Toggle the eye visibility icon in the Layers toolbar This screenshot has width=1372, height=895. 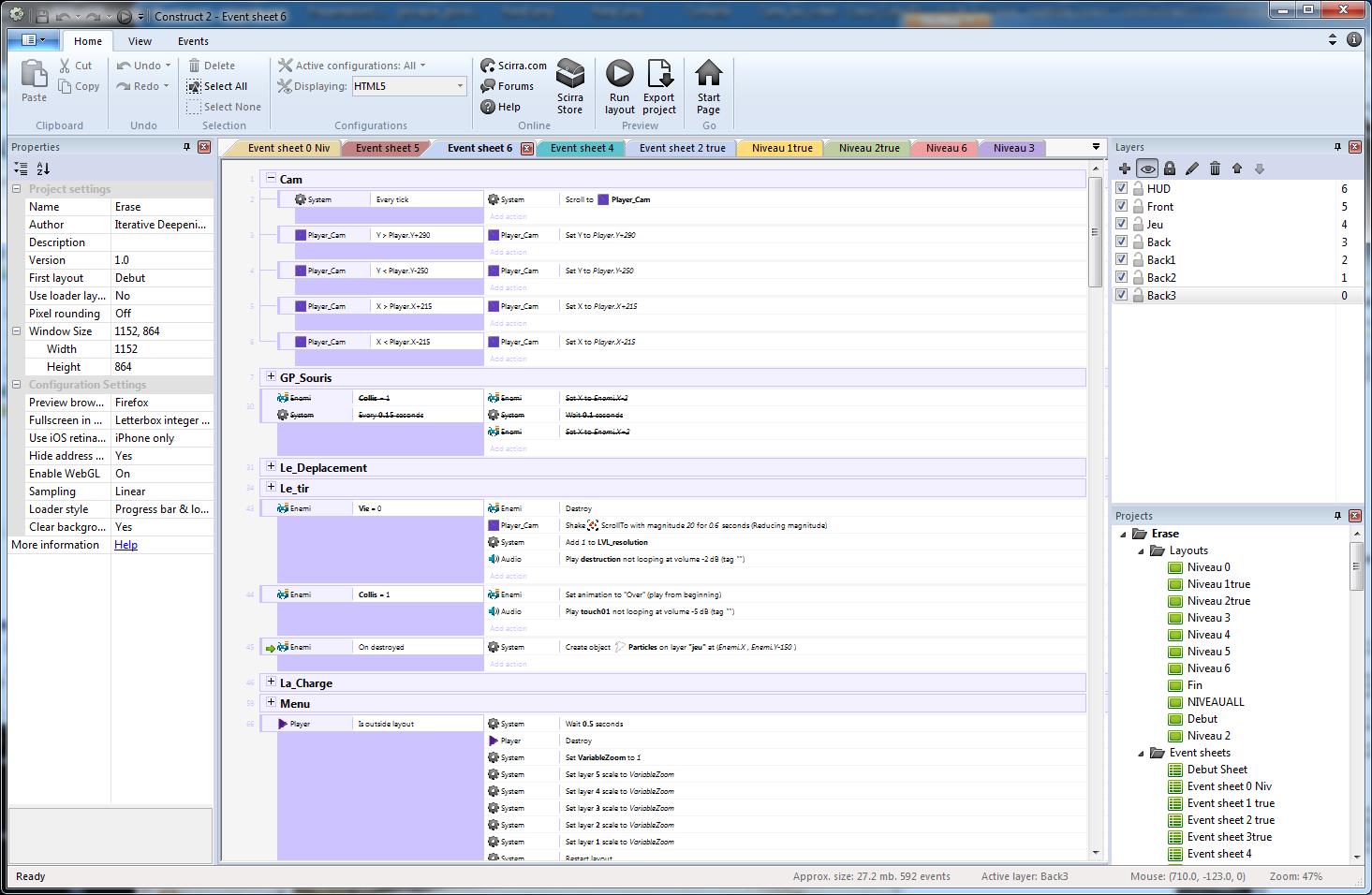pos(1147,169)
